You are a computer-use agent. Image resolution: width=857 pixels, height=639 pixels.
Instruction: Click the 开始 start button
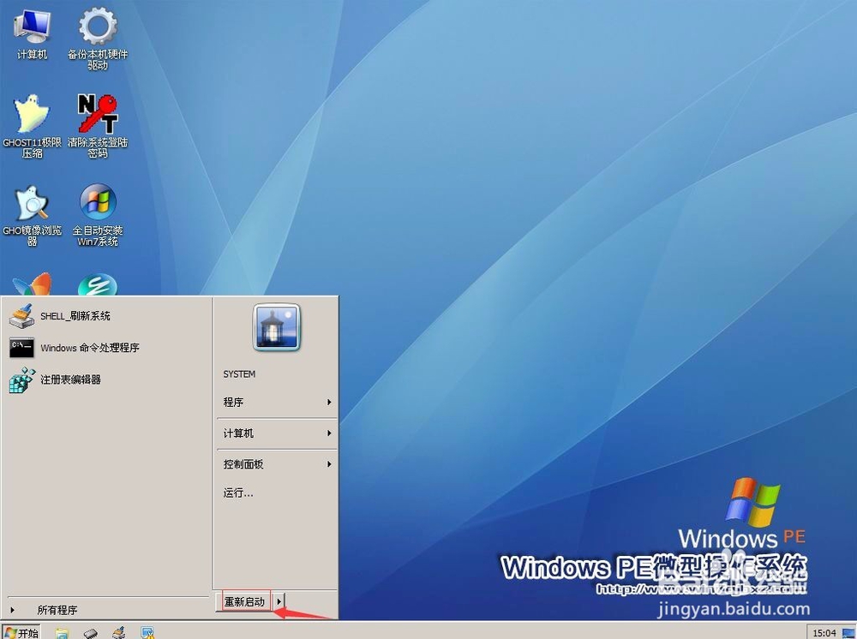pos(21,632)
